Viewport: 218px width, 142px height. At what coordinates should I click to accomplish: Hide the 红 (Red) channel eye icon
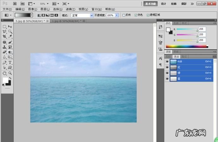(167, 67)
